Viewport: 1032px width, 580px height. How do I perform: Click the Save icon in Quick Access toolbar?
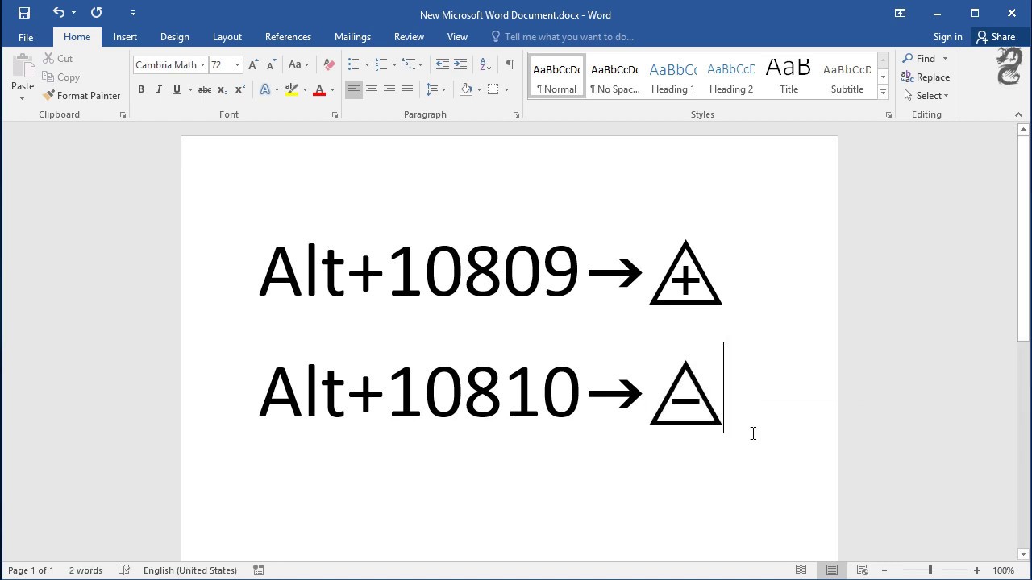[24, 13]
